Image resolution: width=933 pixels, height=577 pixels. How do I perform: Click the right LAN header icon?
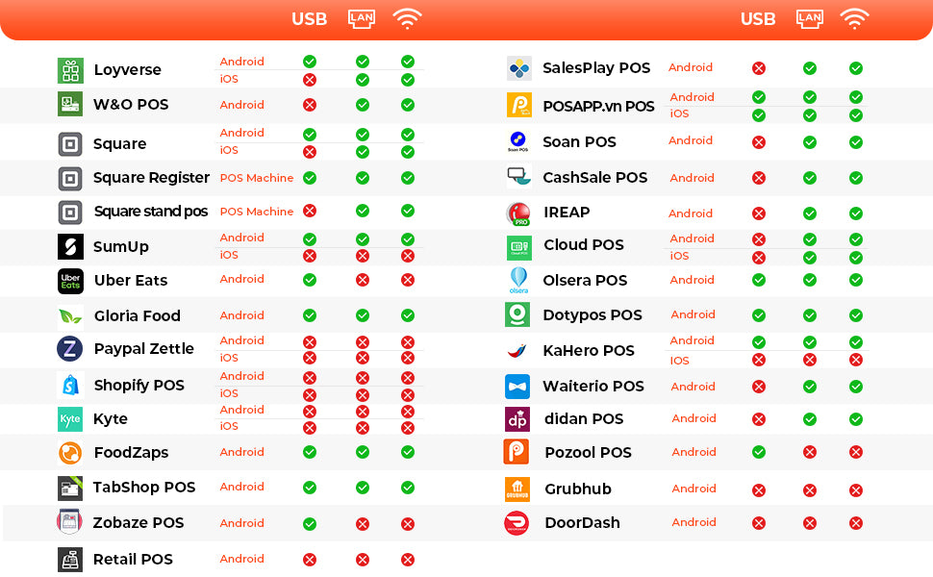click(x=810, y=18)
